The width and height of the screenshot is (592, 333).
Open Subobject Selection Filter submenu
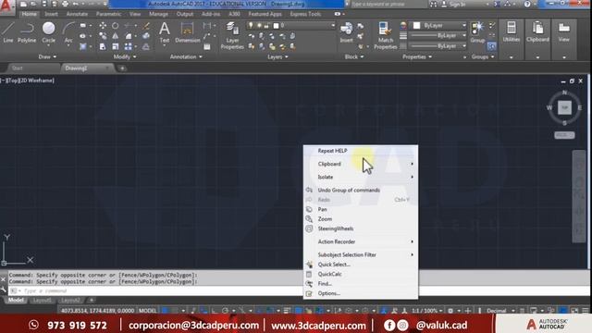(x=361, y=255)
